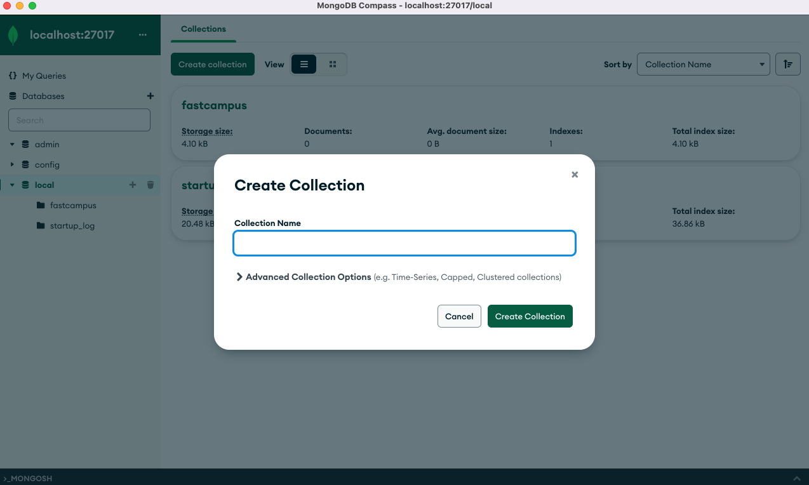
Task: Select the admin database
Action: [47, 144]
